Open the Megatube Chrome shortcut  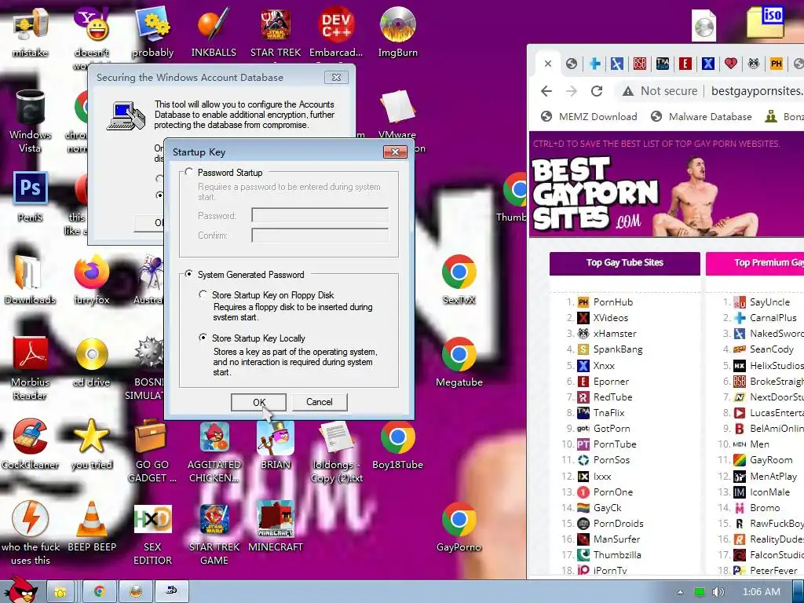click(x=459, y=362)
